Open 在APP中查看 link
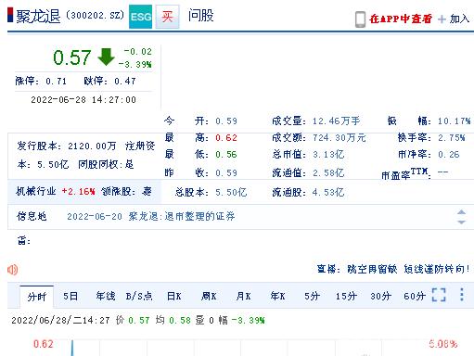This screenshot has height=356, width=474. [401, 19]
